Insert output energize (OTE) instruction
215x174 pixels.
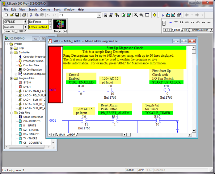point(192,22)
